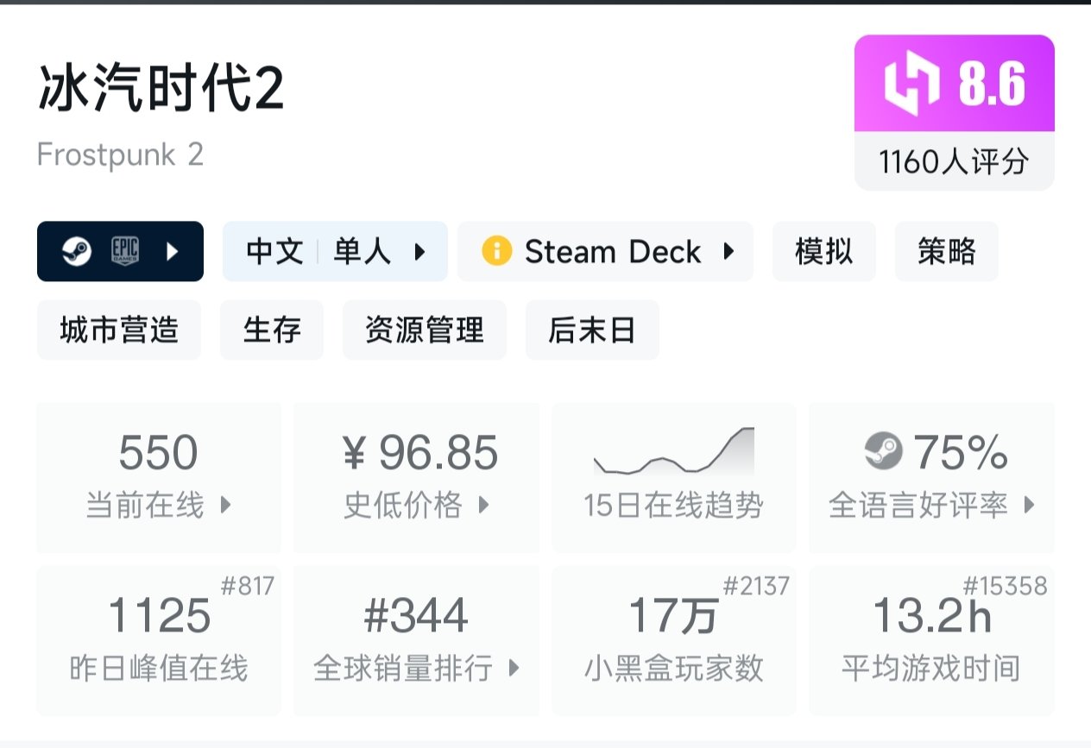Expand the platform selector arrow
The width and height of the screenshot is (1091, 748).
pos(172,252)
